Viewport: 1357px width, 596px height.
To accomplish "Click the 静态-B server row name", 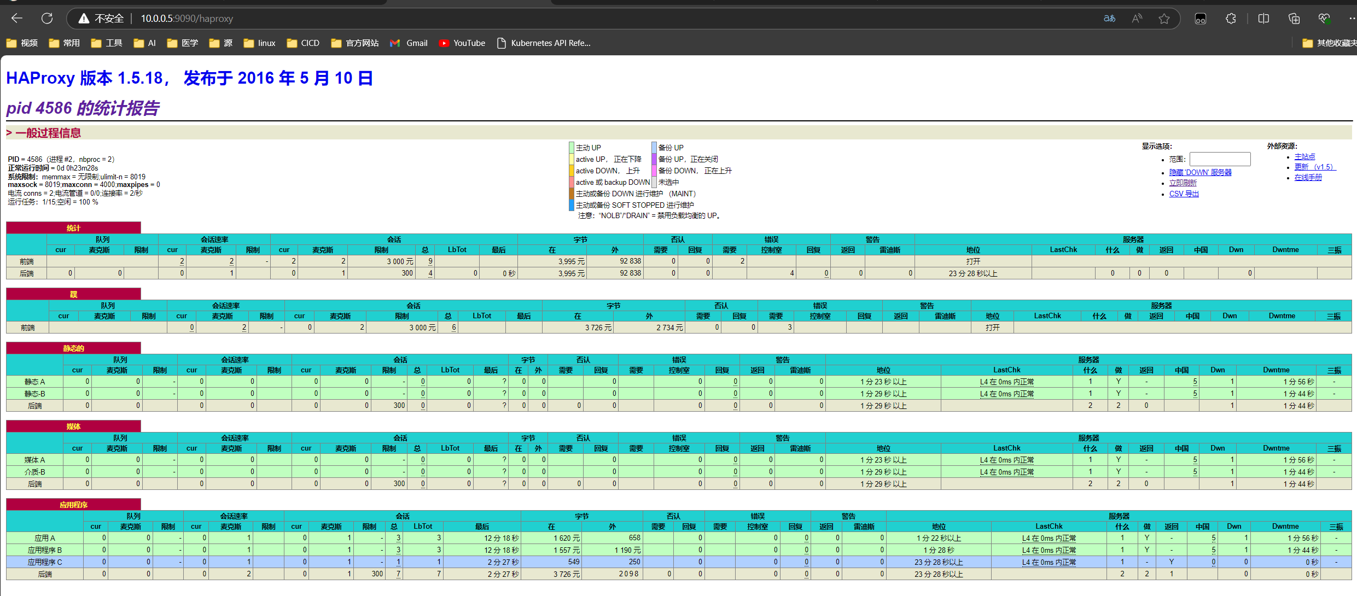I will pos(35,394).
